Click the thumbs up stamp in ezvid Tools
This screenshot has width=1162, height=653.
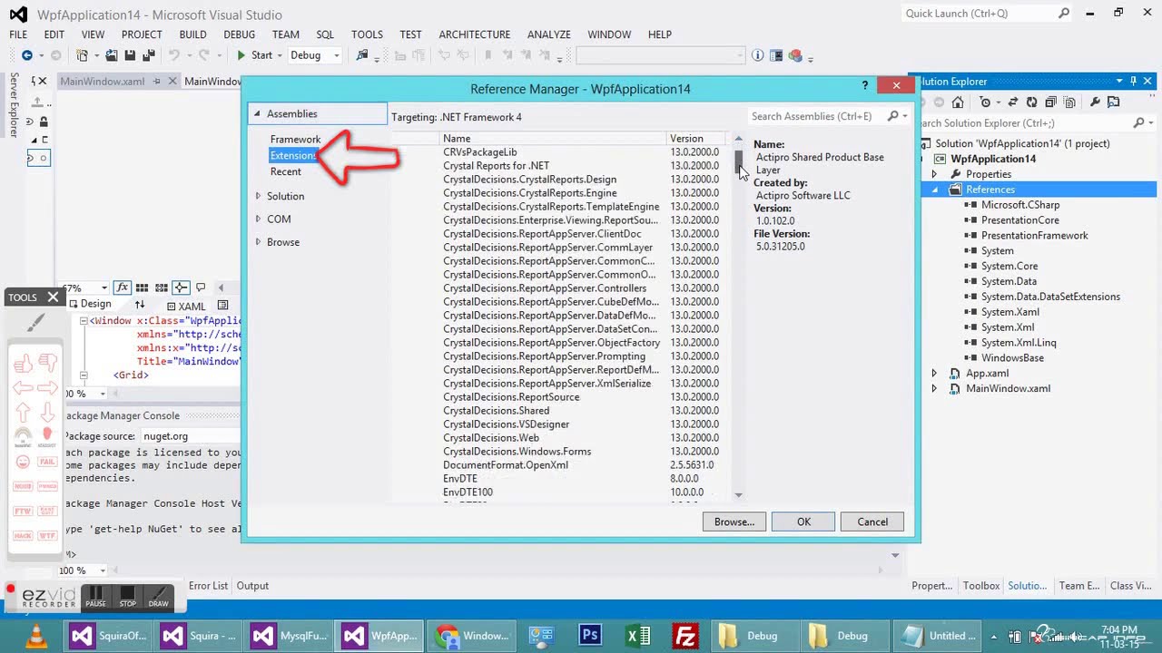tap(24, 364)
